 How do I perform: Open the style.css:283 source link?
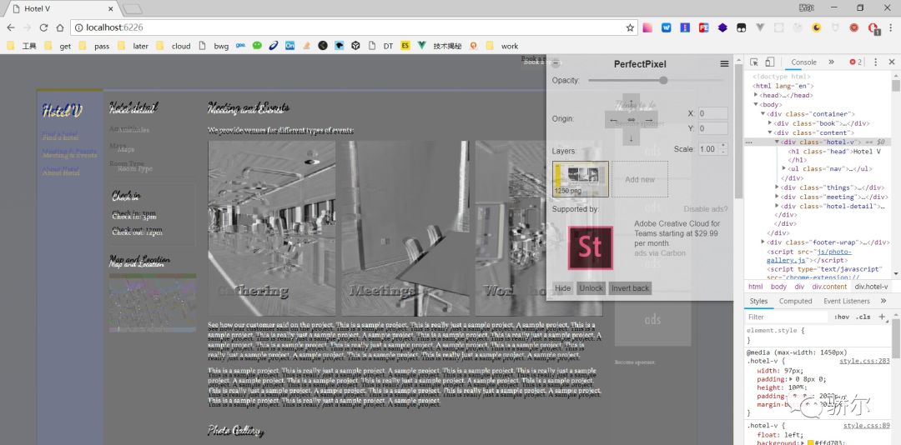tap(864, 361)
